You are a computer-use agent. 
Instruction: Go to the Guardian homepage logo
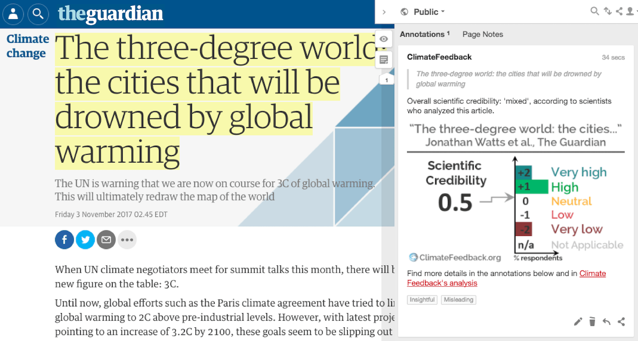110,14
